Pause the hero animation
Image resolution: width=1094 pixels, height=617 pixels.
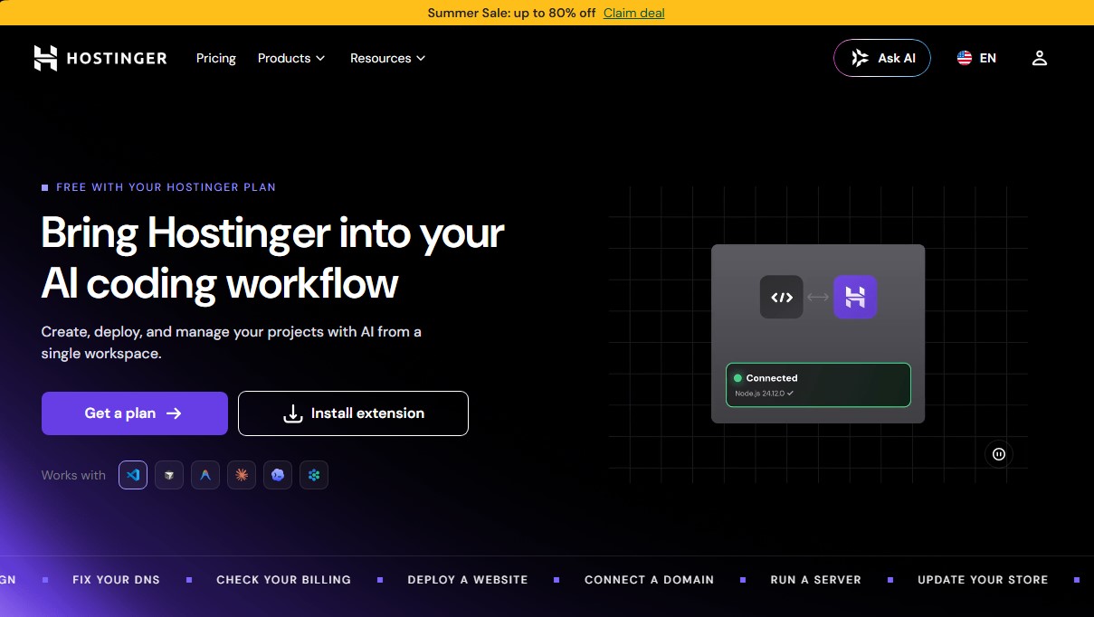[999, 454]
